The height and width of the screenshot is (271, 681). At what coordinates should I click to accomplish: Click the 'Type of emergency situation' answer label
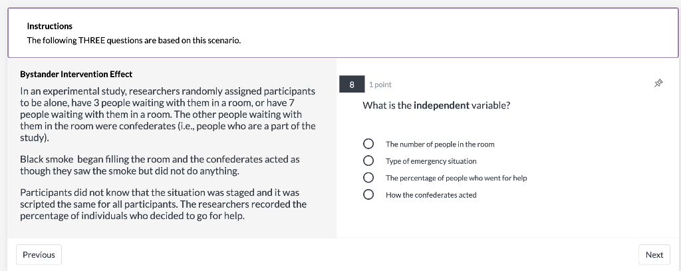pos(431,161)
